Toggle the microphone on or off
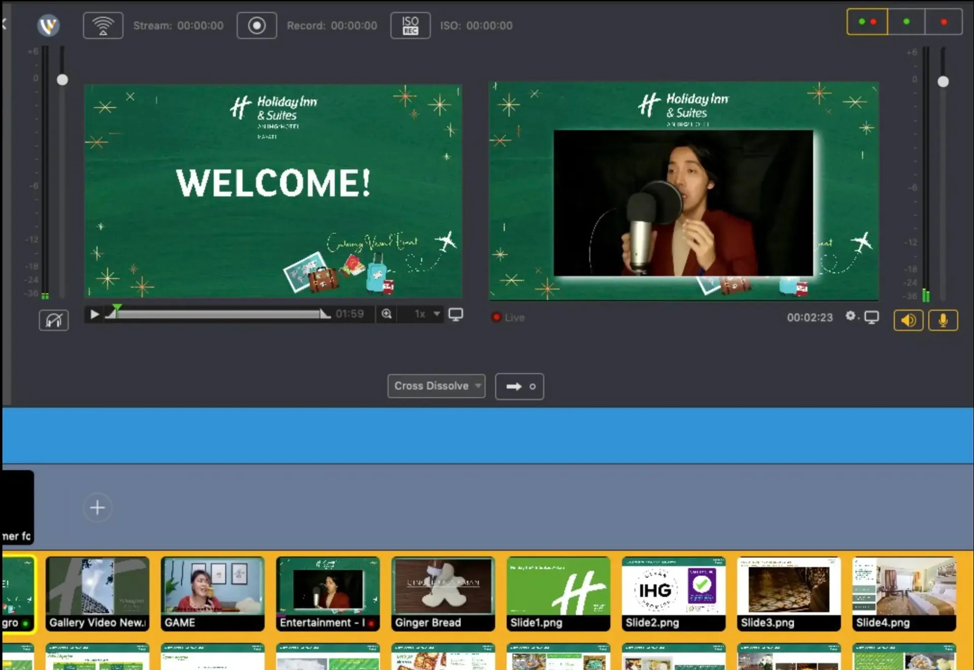The width and height of the screenshot is (974, 670). (943, 320)
